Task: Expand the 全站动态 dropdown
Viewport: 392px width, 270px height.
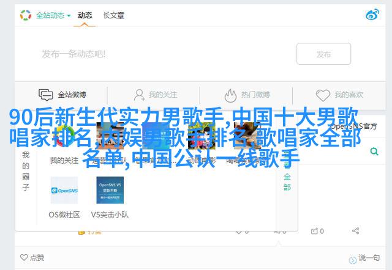Action: click(53, 15)
